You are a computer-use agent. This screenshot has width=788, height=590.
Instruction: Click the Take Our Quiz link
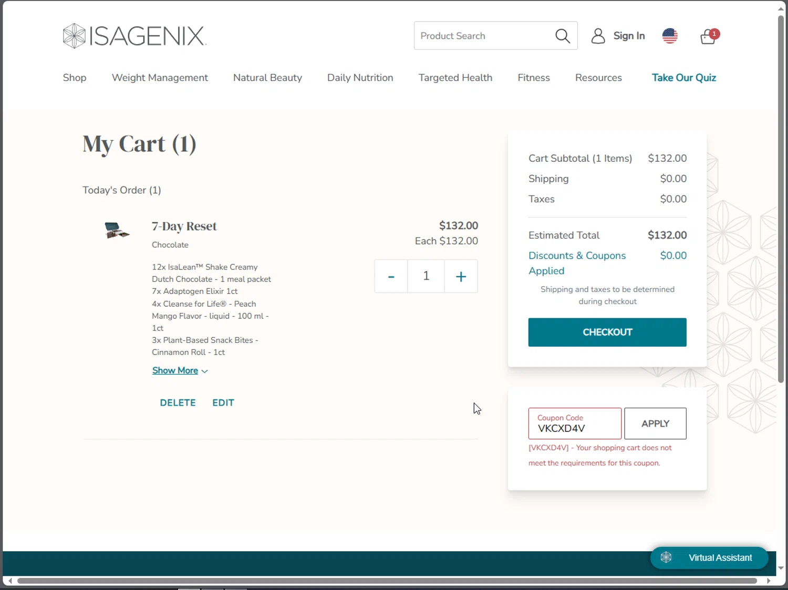point(684,78)
